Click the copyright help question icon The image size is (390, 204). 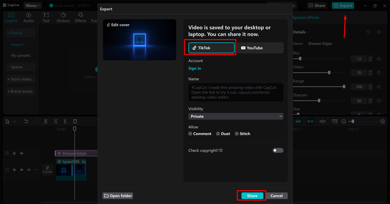221,150
